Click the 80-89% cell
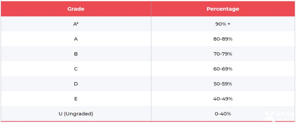This screenshot has width=296, height=123. tap(223, 39)
